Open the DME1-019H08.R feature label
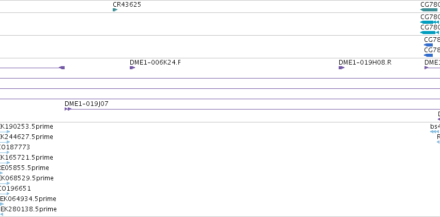Screen dimensions: 440x217 tap(365, 62)
